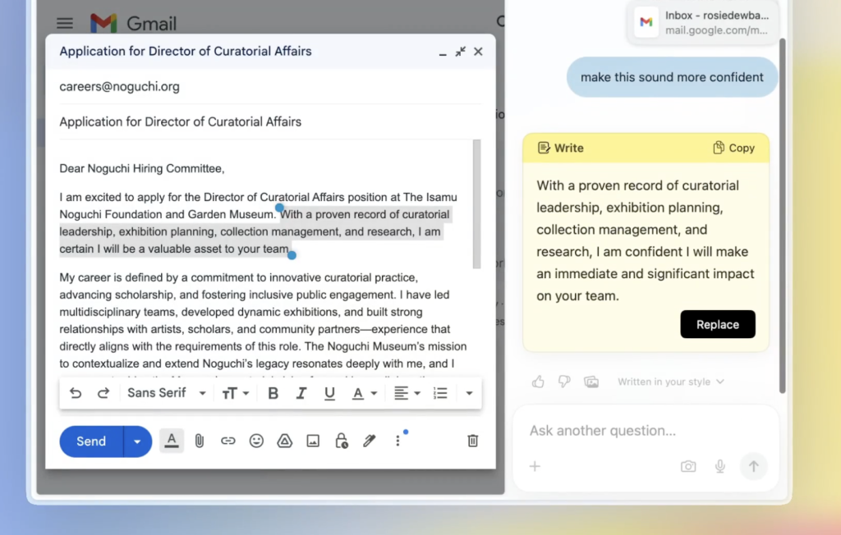Start voice input with the microphone icon
Screen dimensions: 841x535
tap(720, 466)
